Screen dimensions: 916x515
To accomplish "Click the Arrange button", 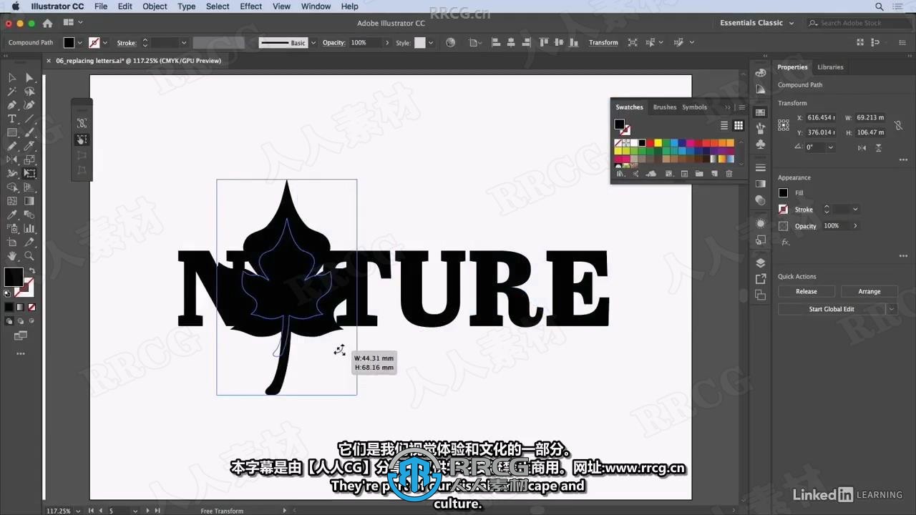I will click(869, 291).
